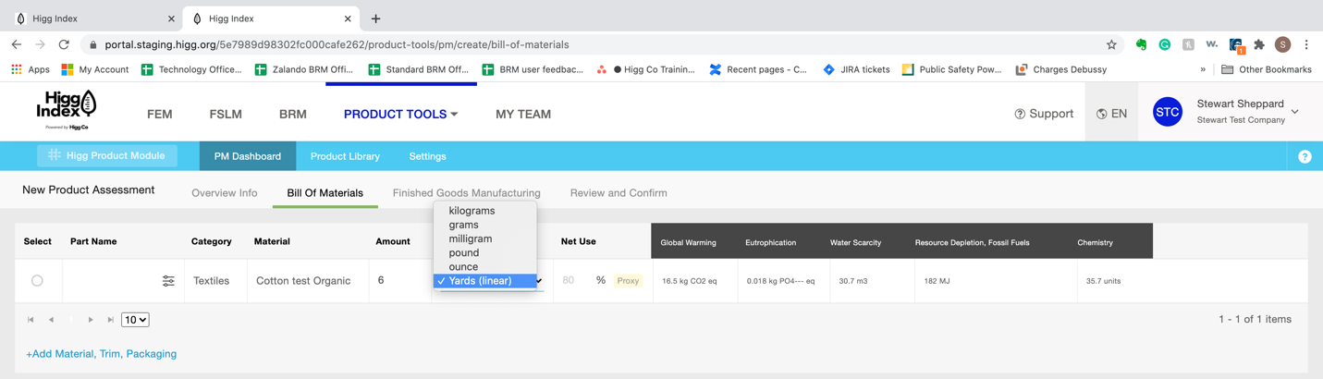Click Support link
The image size is (1323, 379).
[1044, 114]
